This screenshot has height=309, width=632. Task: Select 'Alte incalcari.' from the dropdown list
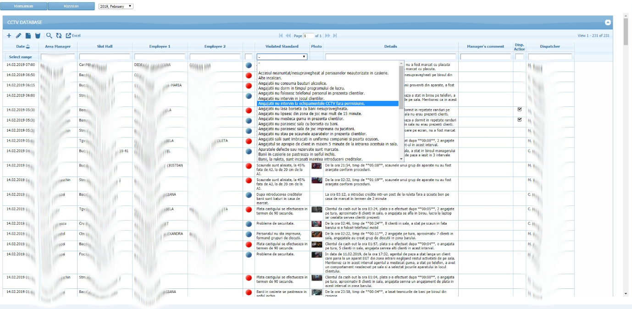point(272,78)
